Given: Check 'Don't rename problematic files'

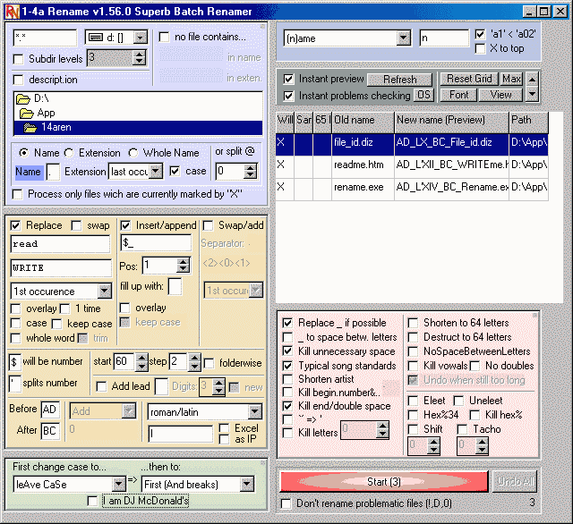Looking at the screenshot, I should click(x=286, y=503).
